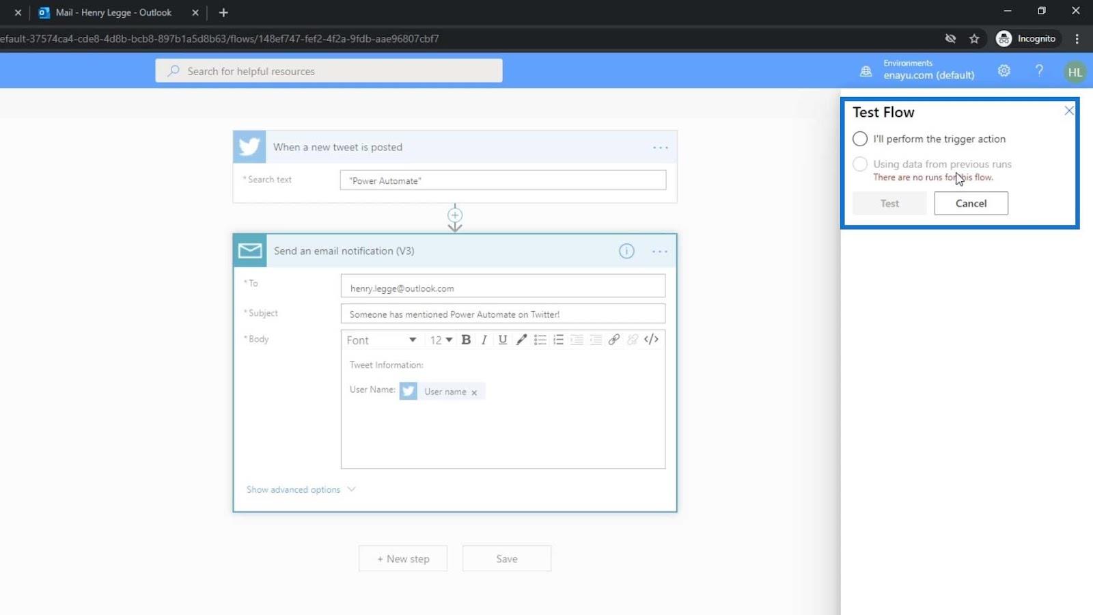Screen dimensions: 1093x615
Task: Open the email action info icon
Action: 626,251
